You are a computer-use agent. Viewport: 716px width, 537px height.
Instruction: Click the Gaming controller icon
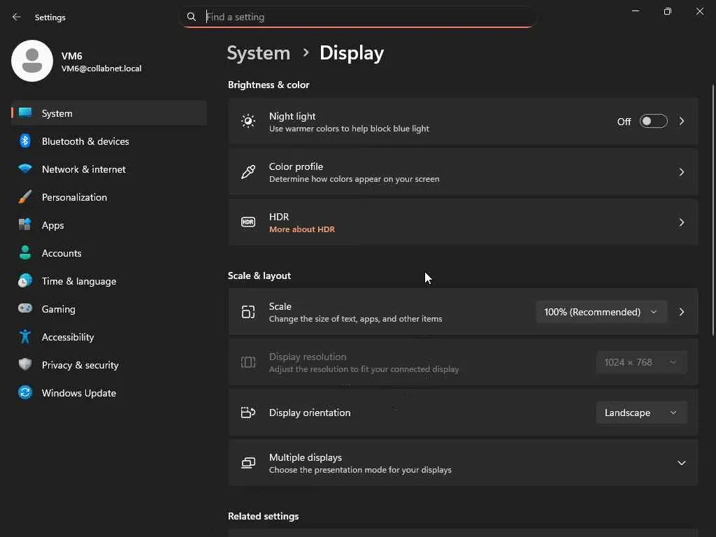pos(25,309)
